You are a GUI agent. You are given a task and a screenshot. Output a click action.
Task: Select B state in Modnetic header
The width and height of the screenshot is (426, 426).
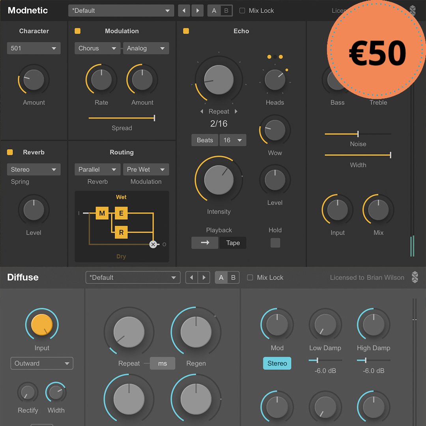[226, 11]
